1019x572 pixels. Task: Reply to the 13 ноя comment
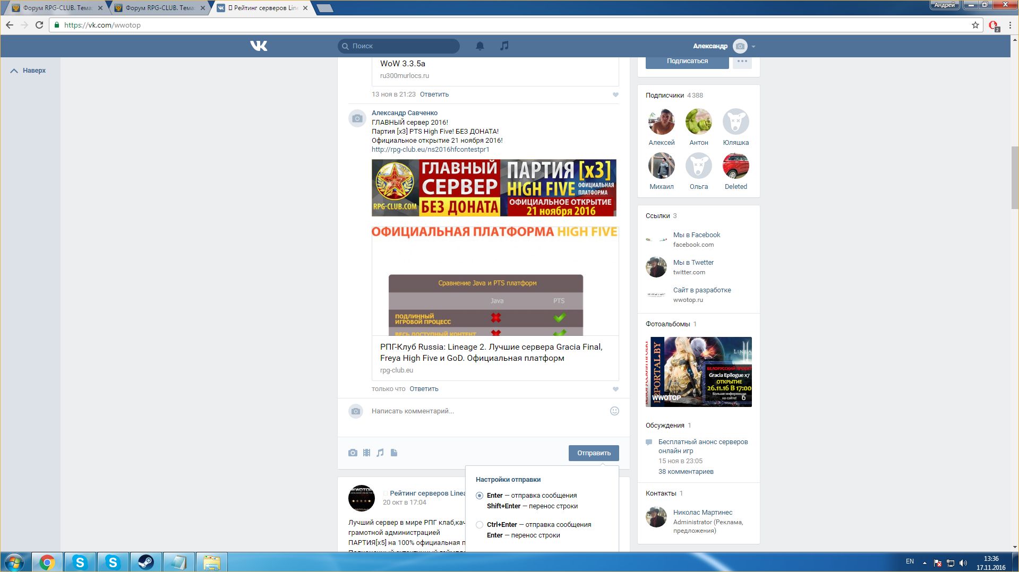click(x=434, y=94)
